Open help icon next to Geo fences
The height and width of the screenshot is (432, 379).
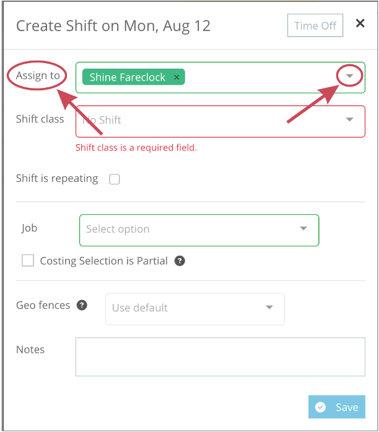tap(82, 305)
